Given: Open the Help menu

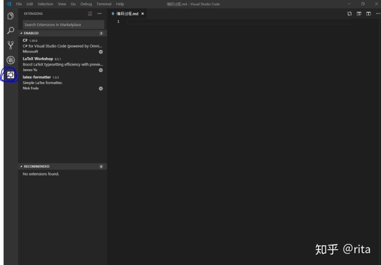Looking at the screenshot, I should [x=120, y=4].
